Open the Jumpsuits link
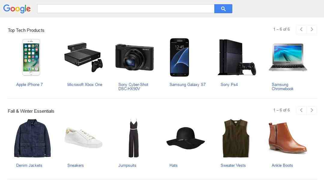324x180 pixels. pos(127,165)
